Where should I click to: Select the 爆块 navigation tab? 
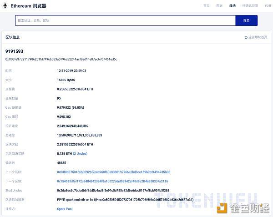(x=233, y=6)
